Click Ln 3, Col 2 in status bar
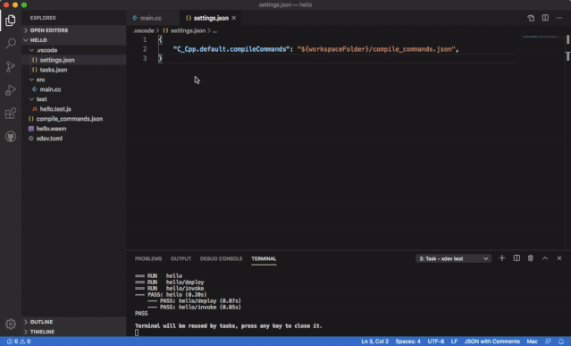 (x=374, y=342)
